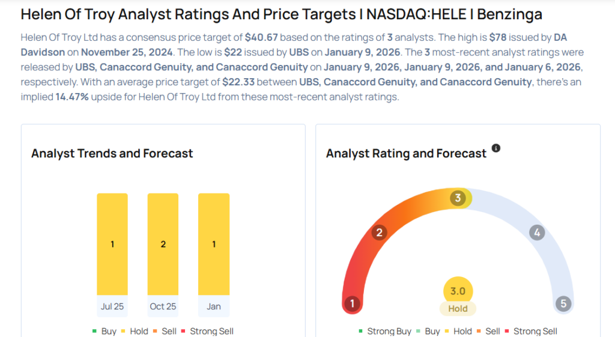Select gauge marker number 3 at top
The height and width of the screenshot is (337, 615).
pyautogui.click(x=458, y=198)
